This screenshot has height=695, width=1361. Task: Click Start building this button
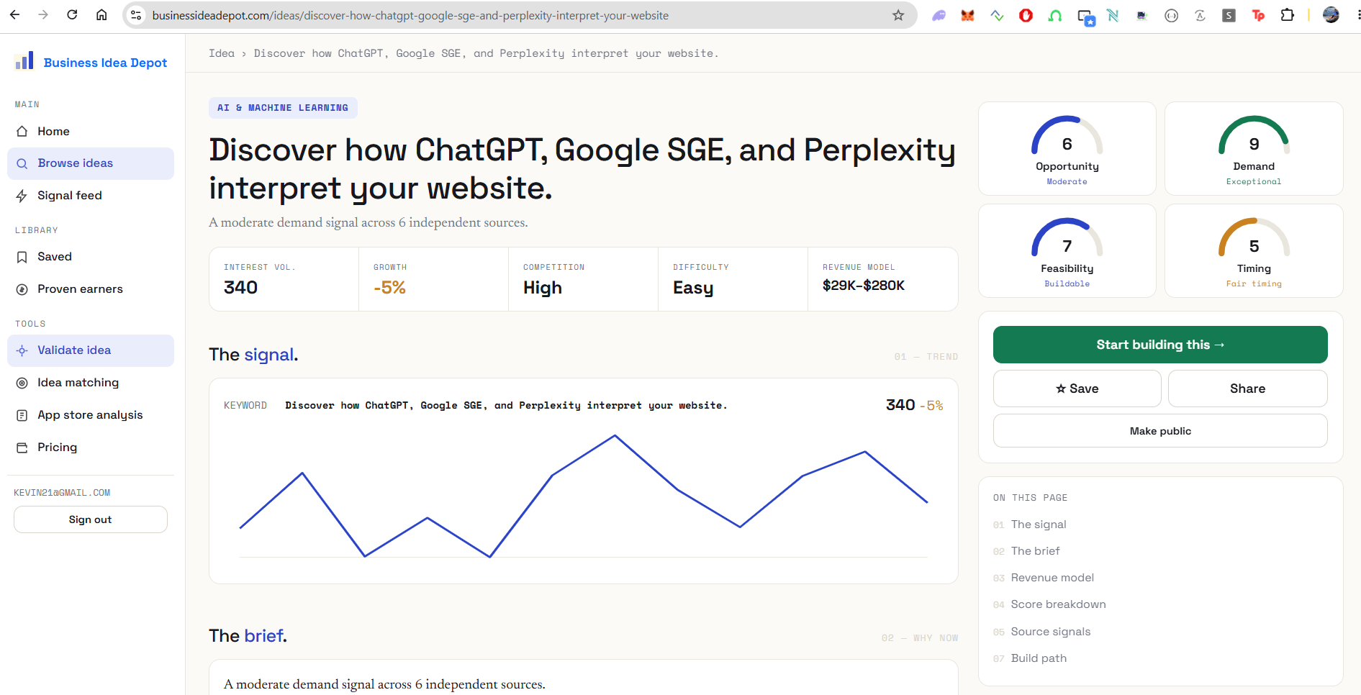[1160, 345]
